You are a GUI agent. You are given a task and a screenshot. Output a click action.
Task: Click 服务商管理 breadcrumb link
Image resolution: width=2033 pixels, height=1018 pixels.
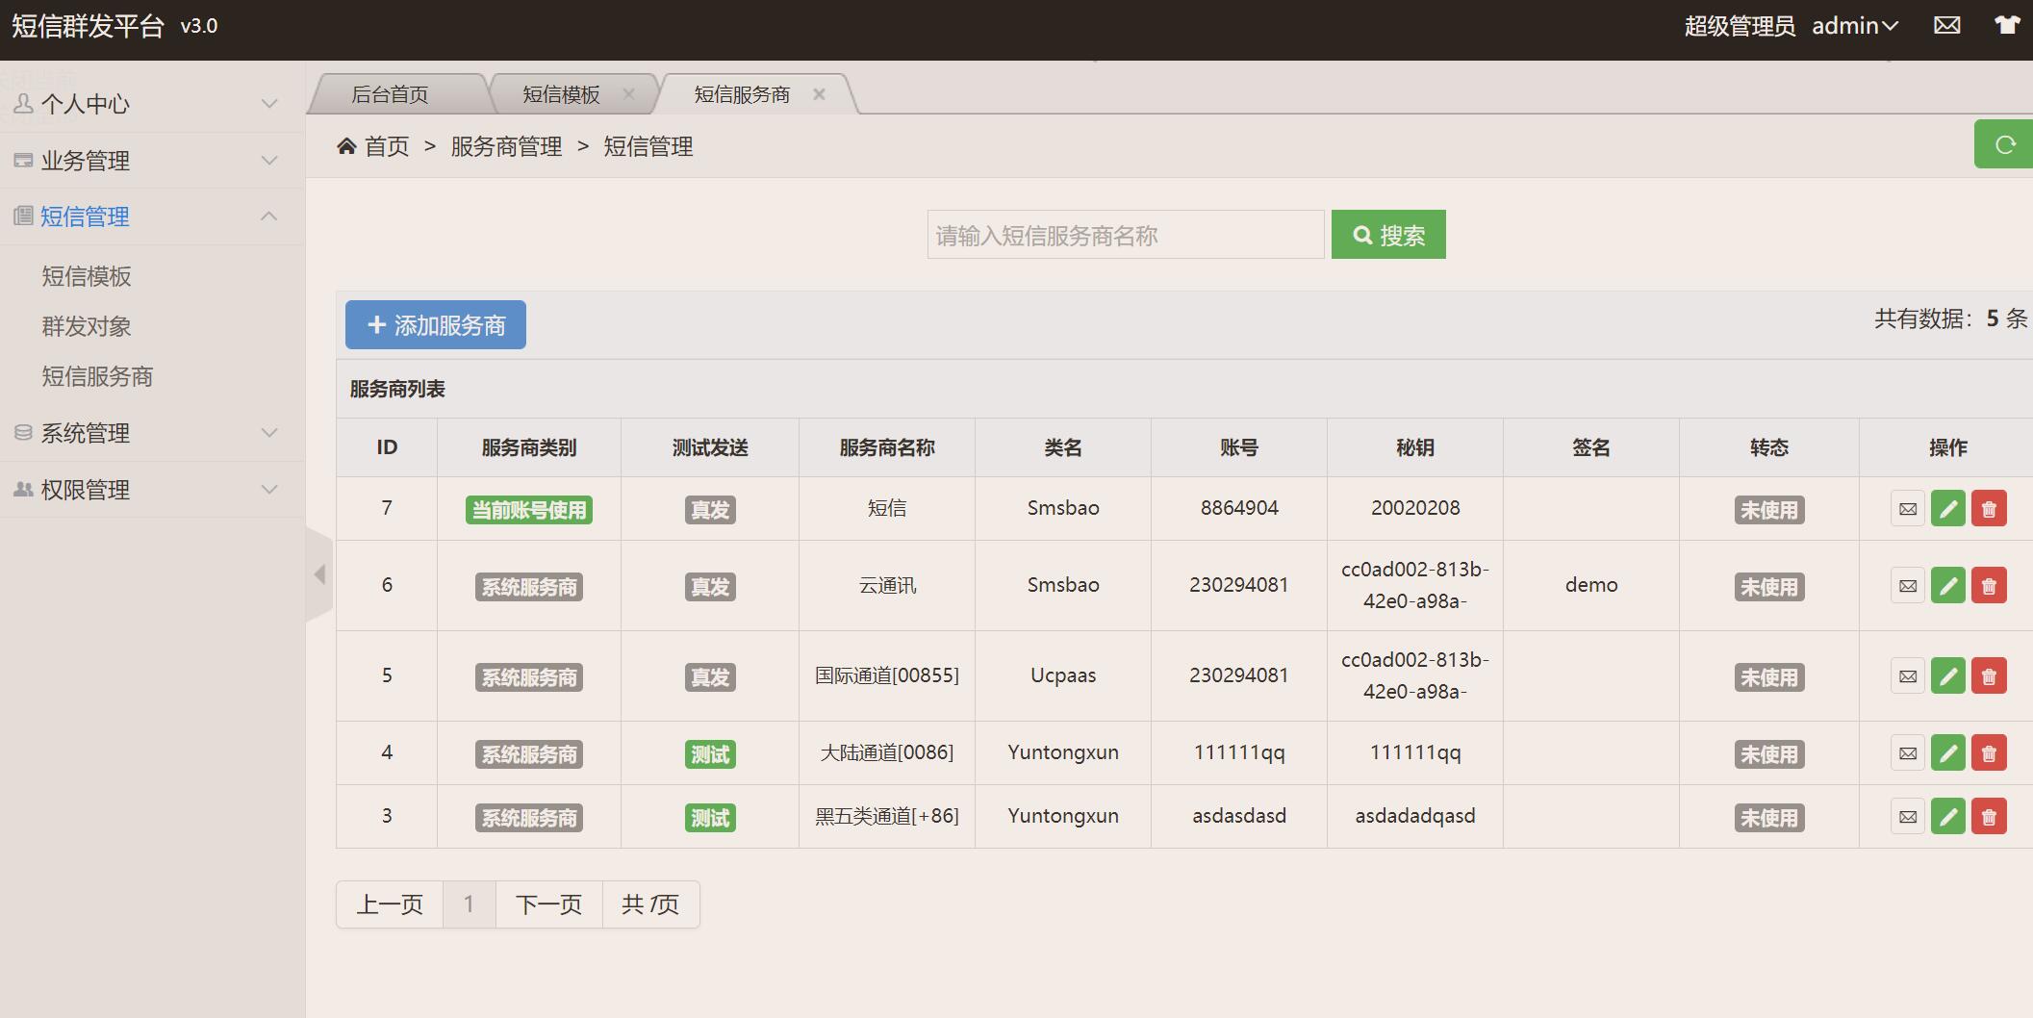coord(506,146)
